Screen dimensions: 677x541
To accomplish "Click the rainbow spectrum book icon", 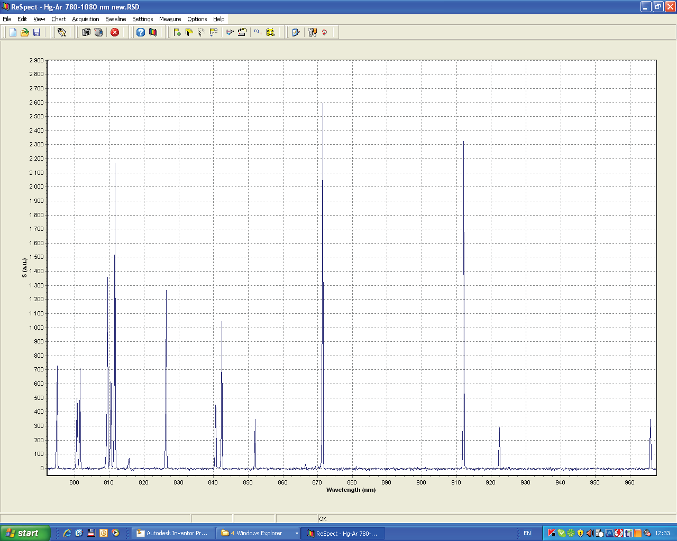I will 153,32.
